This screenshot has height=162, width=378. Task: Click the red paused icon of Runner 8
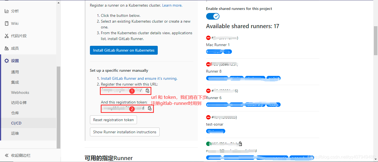(x=208, y=64)
